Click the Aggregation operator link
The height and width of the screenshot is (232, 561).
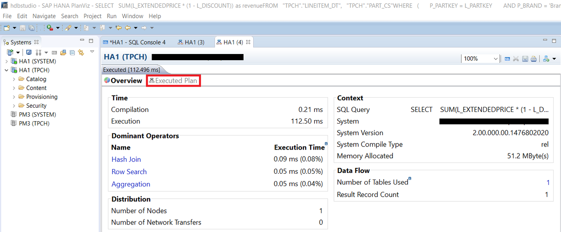click(131, 184)
